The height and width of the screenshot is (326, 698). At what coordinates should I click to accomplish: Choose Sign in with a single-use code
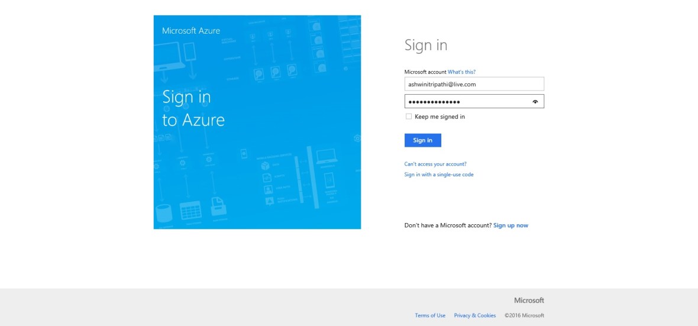439,175
